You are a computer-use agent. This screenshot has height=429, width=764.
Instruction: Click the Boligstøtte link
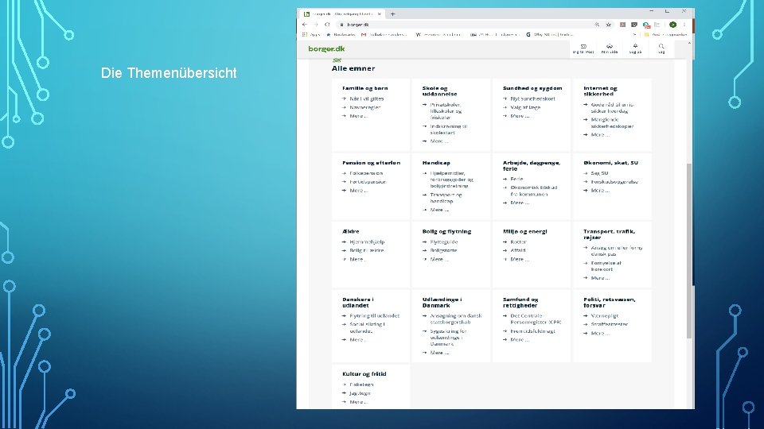443,250
